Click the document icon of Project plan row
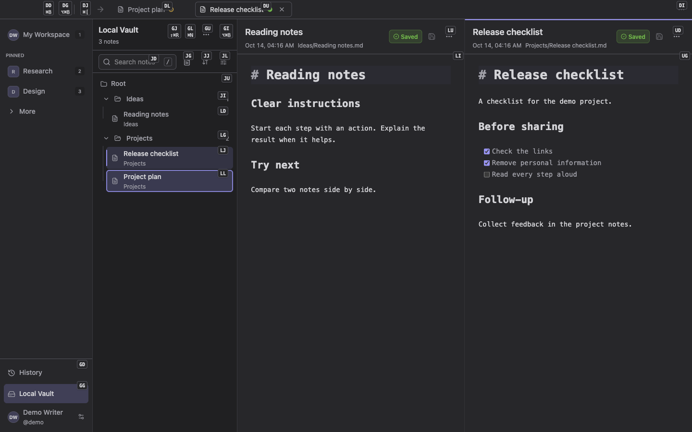Screen dimensions: 692x432 tap(115, 181)
